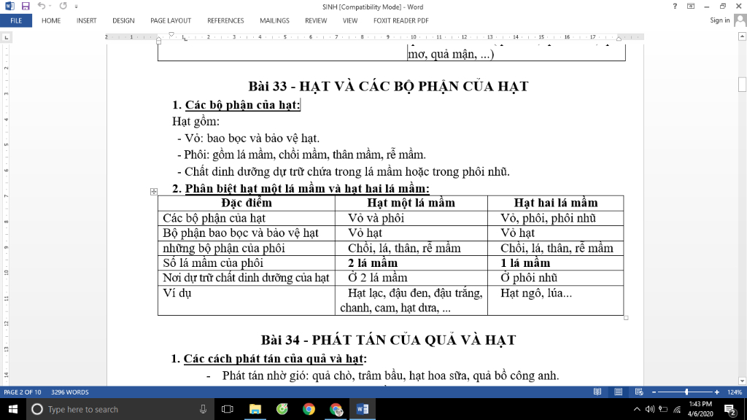This screenshot has width=747, height=420.
Task: Click heading 'Bài 33 - HẠT VÀ CÁC BỘ PHẬN CỦA HẠT'
Action: tap(388, 86)
